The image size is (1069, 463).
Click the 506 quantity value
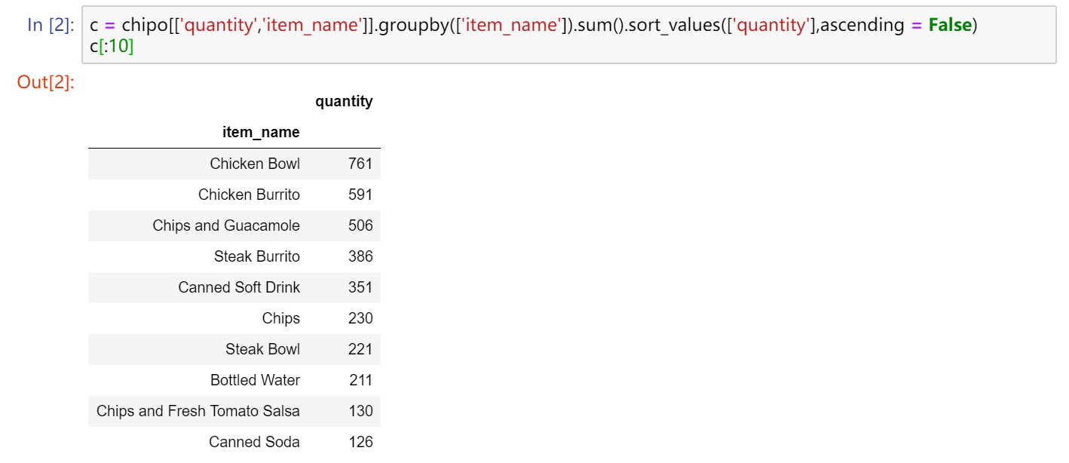360,225
